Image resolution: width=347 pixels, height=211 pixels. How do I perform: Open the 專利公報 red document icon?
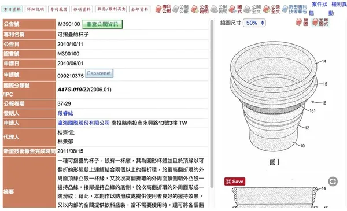163,9
